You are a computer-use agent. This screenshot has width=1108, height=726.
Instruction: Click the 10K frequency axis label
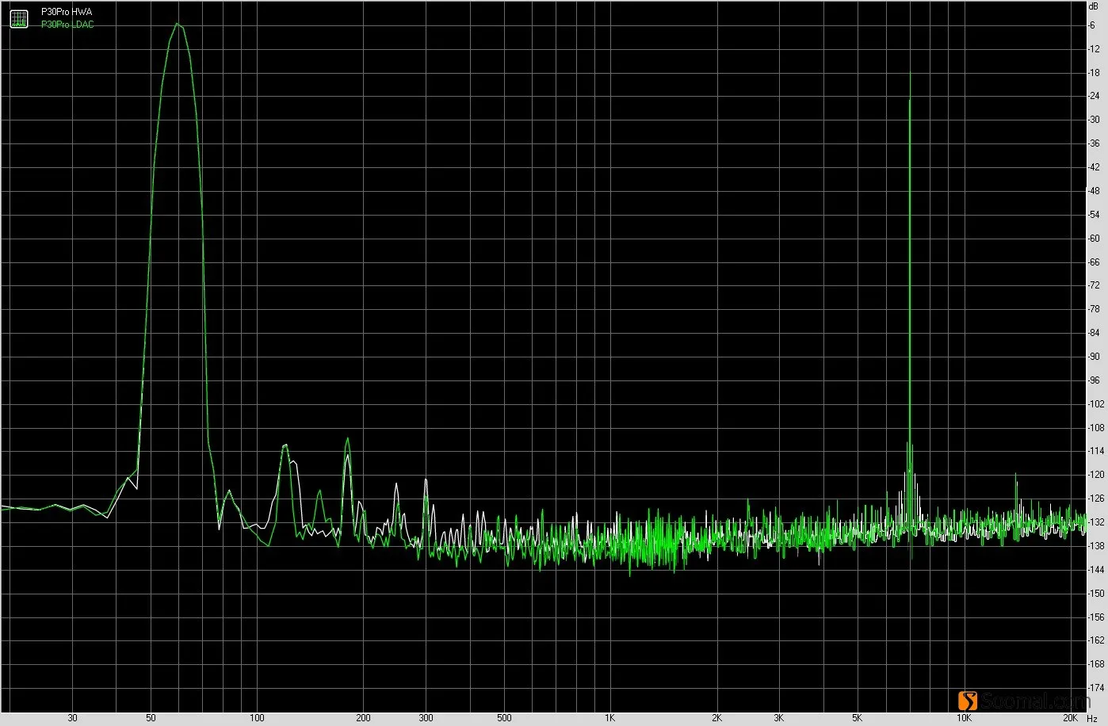[964, 718]
